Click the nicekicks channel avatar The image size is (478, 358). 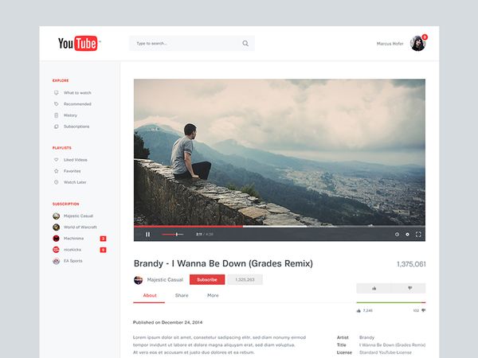tap(56, 250)
